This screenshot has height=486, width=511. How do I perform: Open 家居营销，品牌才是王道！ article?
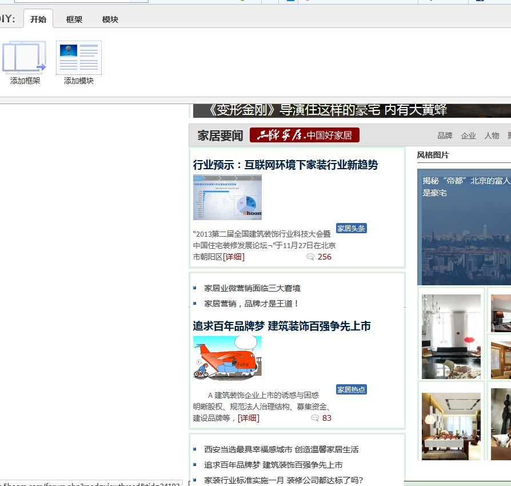[x=251, y=304]
